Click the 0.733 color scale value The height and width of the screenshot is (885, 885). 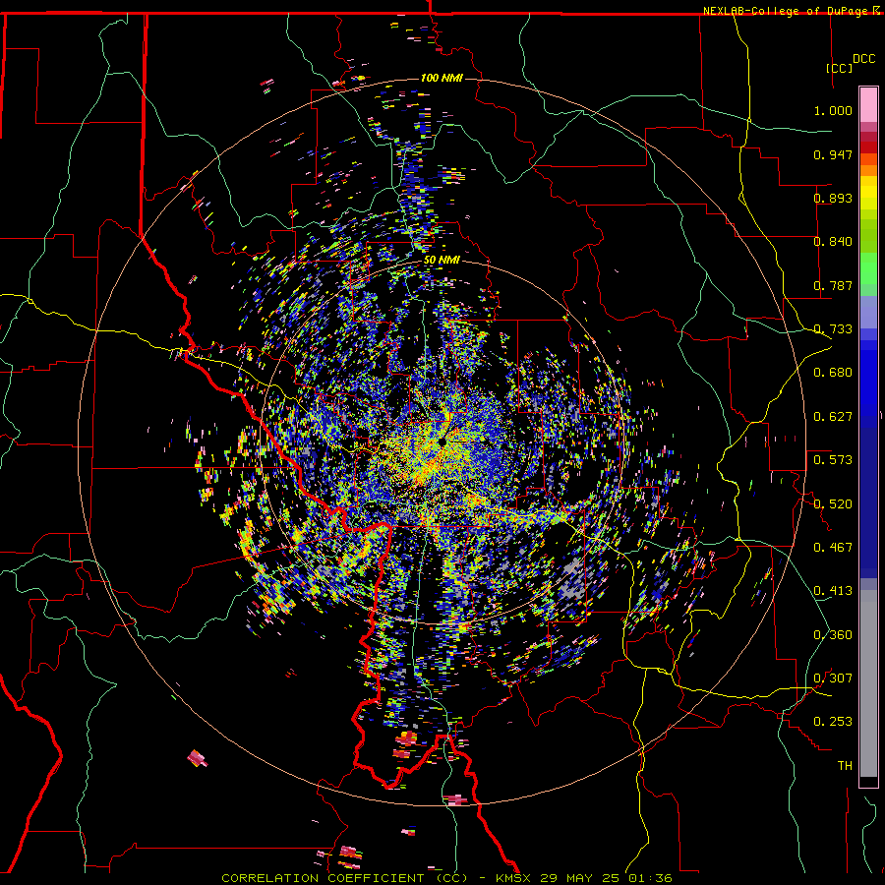[x=833, y=329]
